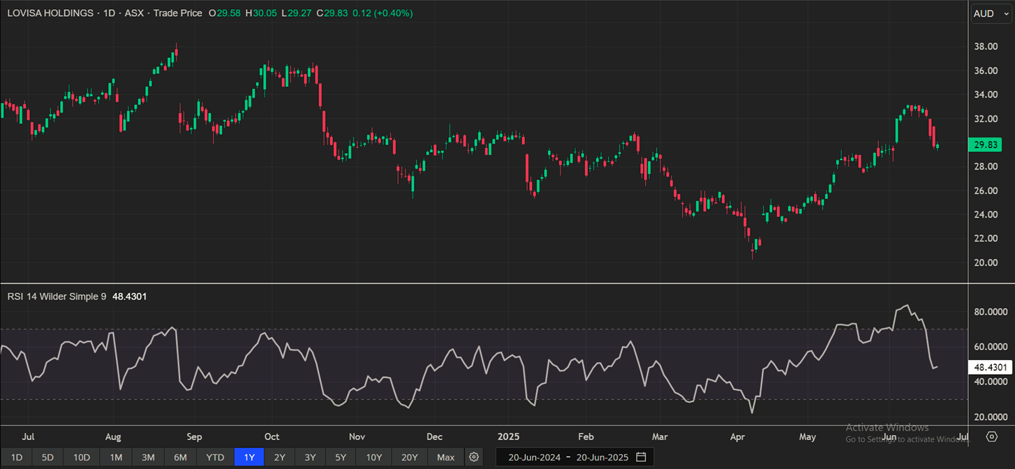Viewport: 1015px width, 469px height.
Task: Click the LOVISA HOLDINGS chart title
Action: tap(49, 13)
